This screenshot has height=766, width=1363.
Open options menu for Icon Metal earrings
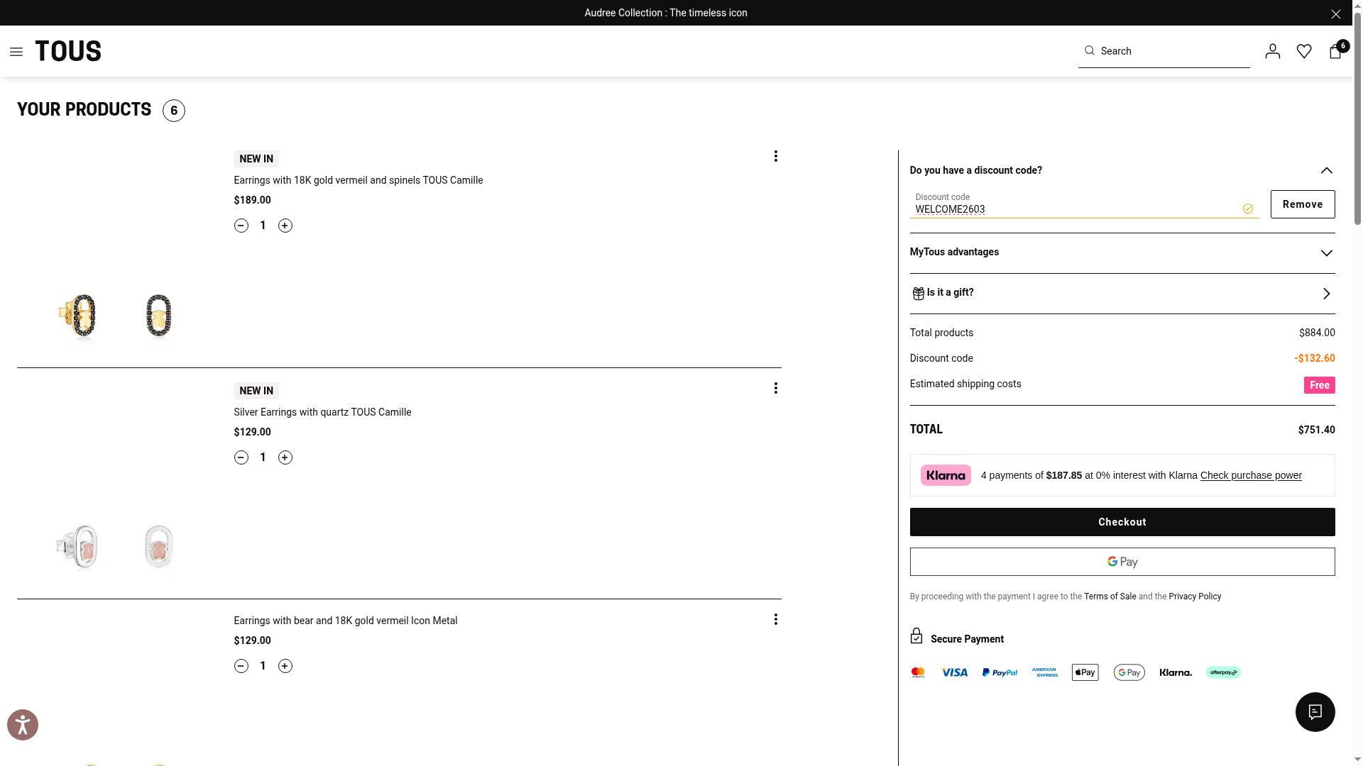click(775, 620)
